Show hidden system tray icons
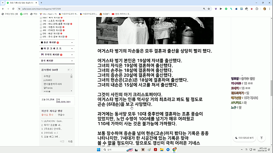The width and height of the screenshot is (273, 153). (x=242, y=150)
